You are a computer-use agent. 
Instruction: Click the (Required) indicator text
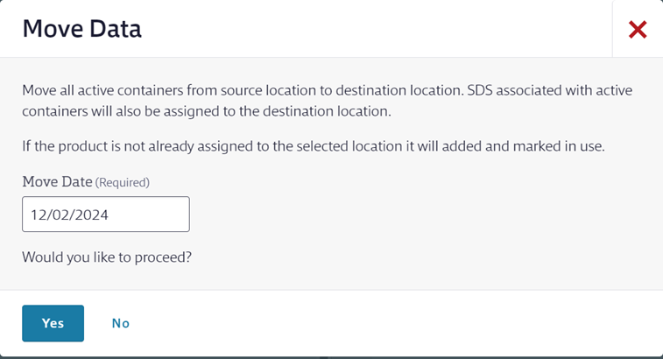[x=123, y=183]
